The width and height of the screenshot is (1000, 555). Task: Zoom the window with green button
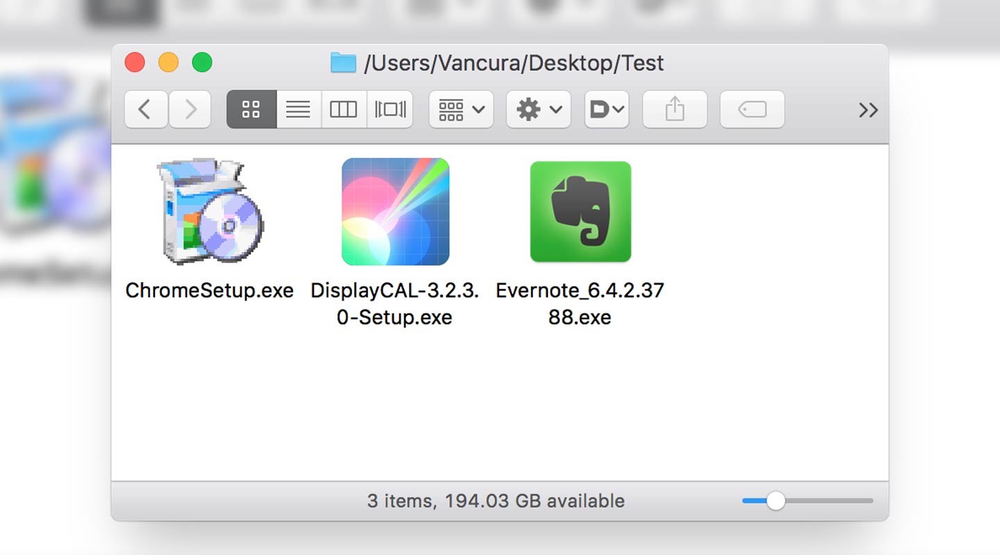click(x=202, y=62)
